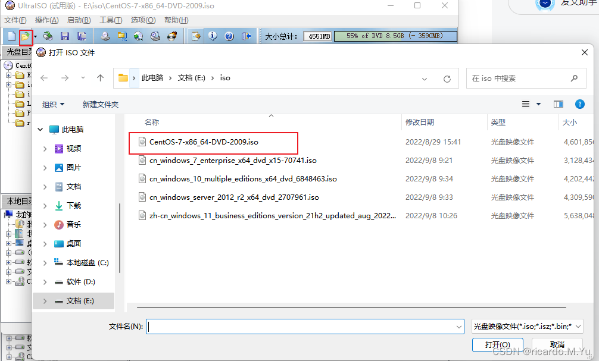The image size is (599, 361).
Task: Collapse the 此电脑 tree node chevron
Action: (40, 130)
